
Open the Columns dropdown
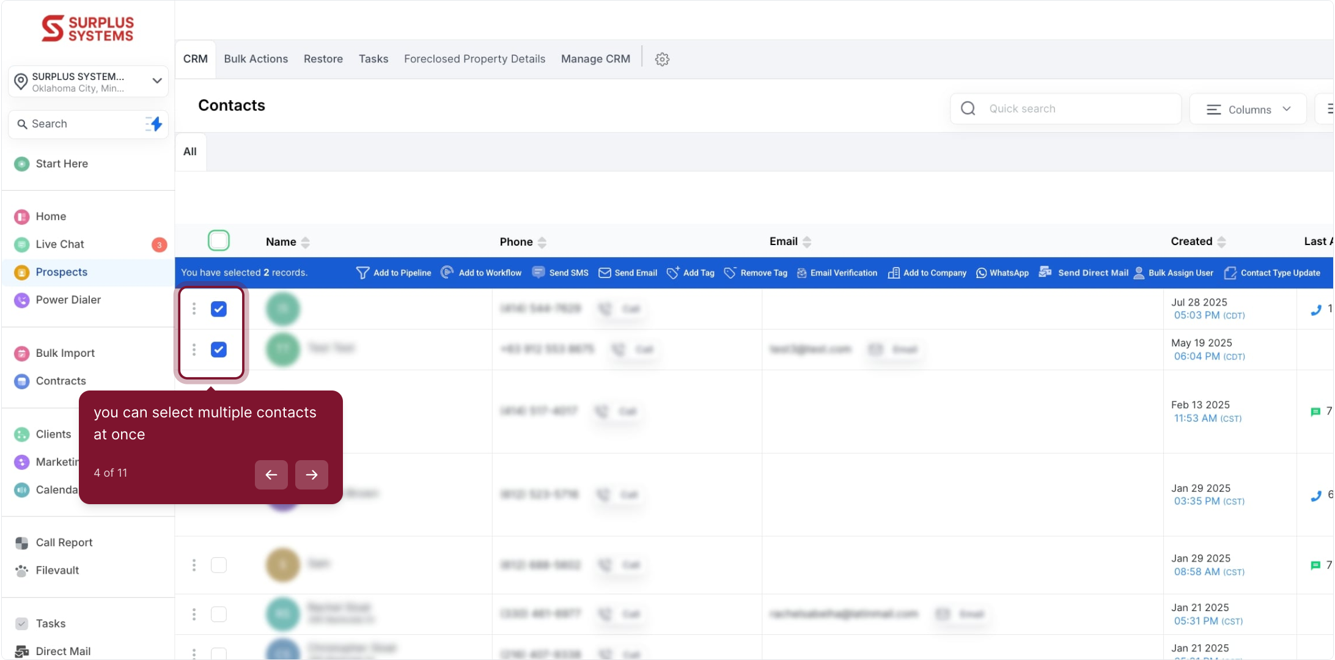pyautogui.click(x=1248, y=109)
